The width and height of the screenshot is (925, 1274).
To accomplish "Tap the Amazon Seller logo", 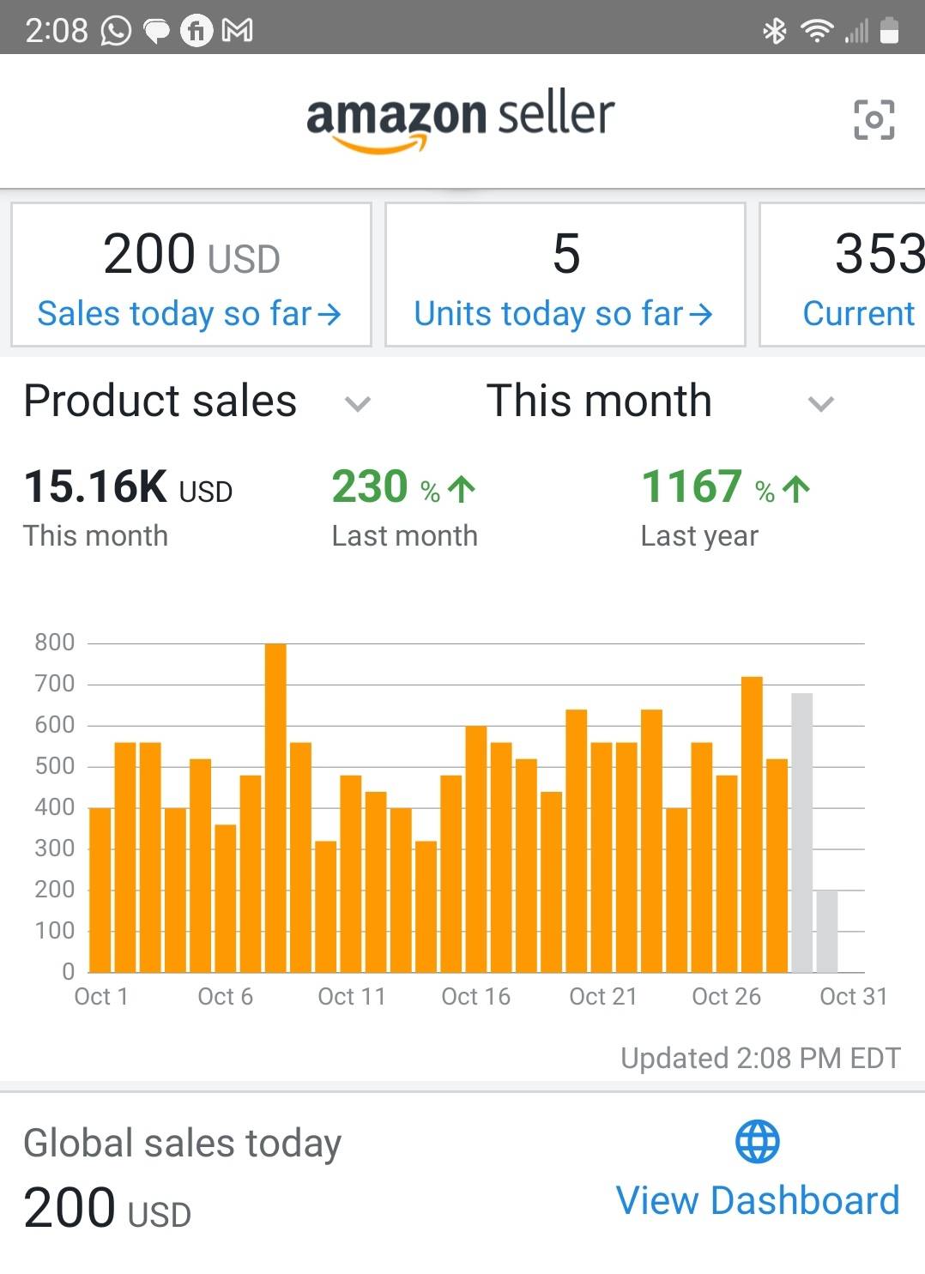I will pos(461,120).
